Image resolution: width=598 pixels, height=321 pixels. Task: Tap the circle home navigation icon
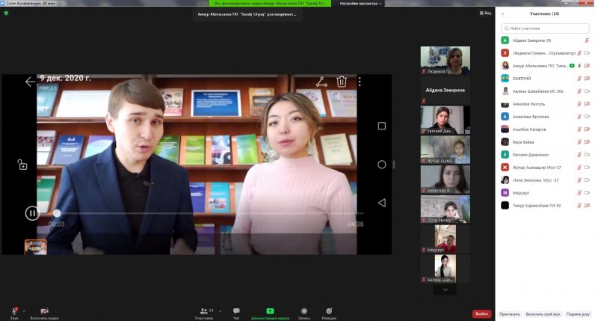point(382,165)
